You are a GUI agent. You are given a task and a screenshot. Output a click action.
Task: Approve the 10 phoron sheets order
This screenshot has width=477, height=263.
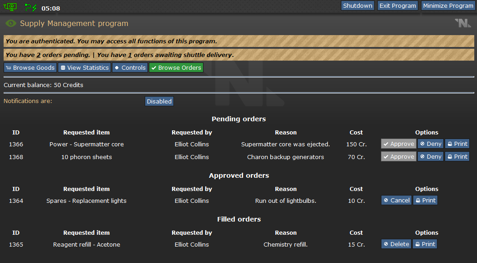coord(398,157)
